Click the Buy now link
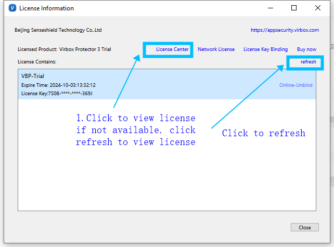The image size is (334, 247). pyautogui.click(x=306, y=49)
